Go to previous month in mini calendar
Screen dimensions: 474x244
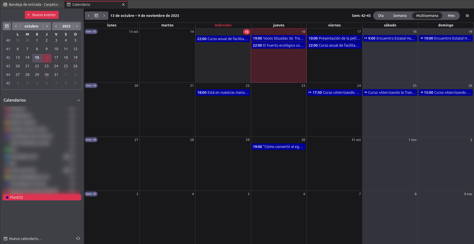[x=16, y=26]
